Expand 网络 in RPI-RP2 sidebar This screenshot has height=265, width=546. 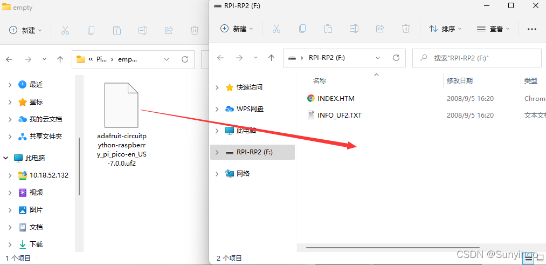(x=217, y=174)
